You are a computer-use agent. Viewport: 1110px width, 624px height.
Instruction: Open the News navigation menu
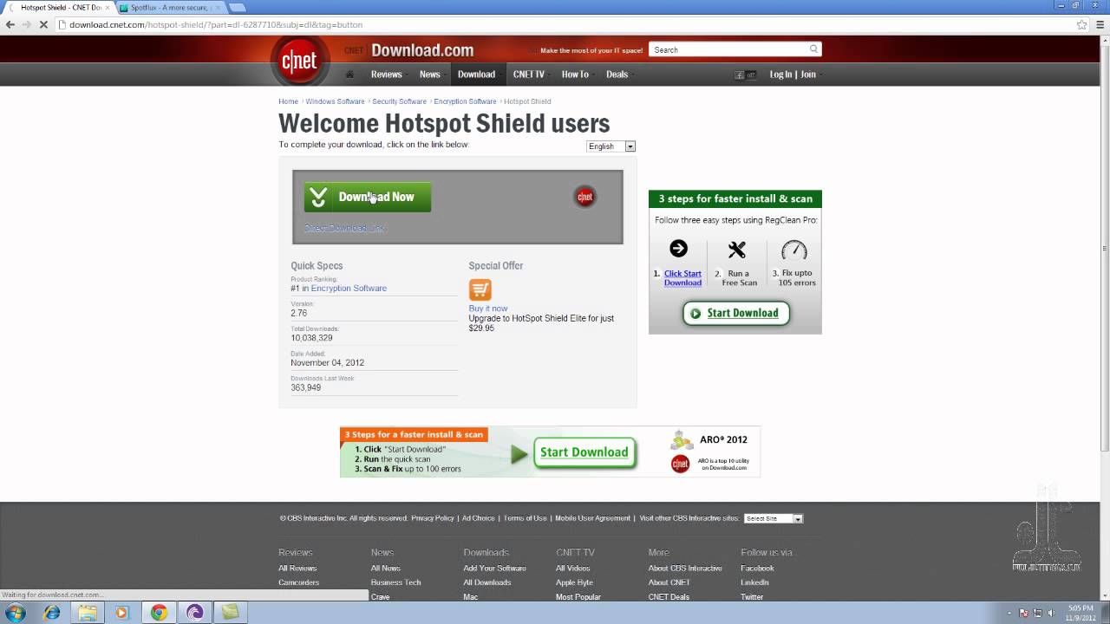[x=431, y=75]
